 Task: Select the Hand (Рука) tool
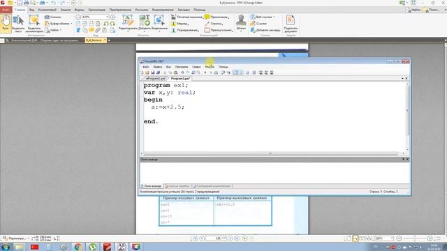point(6,23)
